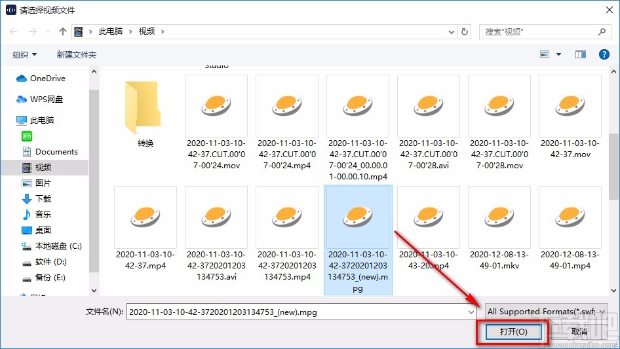The width and height of the screenshot is (620, 349).
Task: Select file 2020-11-03-10-42-3720201203134753.mp4
Action: pos(287,234)
